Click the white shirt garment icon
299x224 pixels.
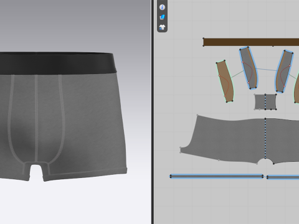(162, 27)
